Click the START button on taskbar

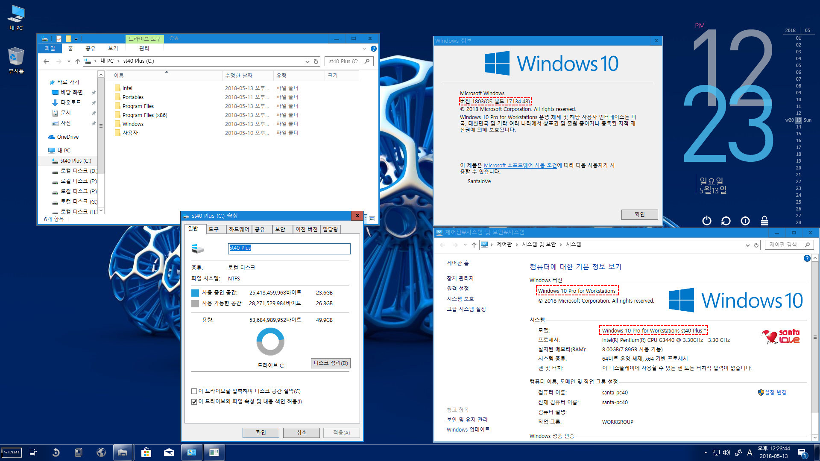(12, 452)
